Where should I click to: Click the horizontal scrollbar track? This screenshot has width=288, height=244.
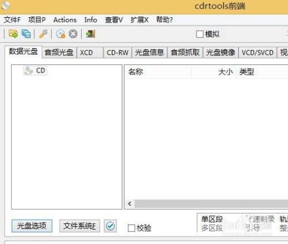pyautogui.click(x=211, y=204)
